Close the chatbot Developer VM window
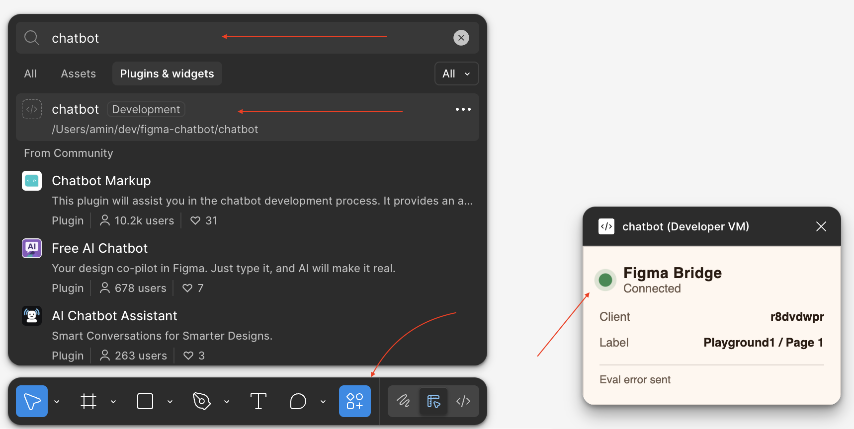Image resolution: width=854 pixels, height=429 pixels. pyautogui.click(x=821, y=226)
